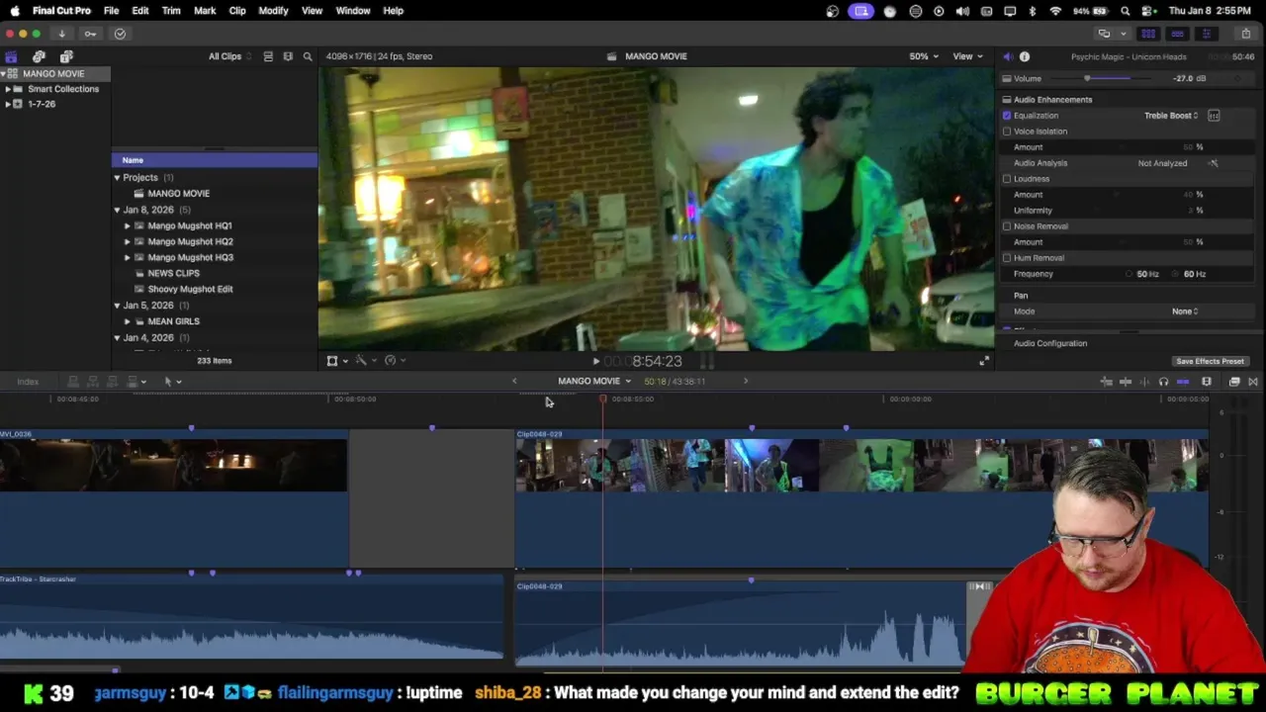Viewport: 1266px width, 712px height.
Task: Open the Mark menu
Action: [205, 11]
